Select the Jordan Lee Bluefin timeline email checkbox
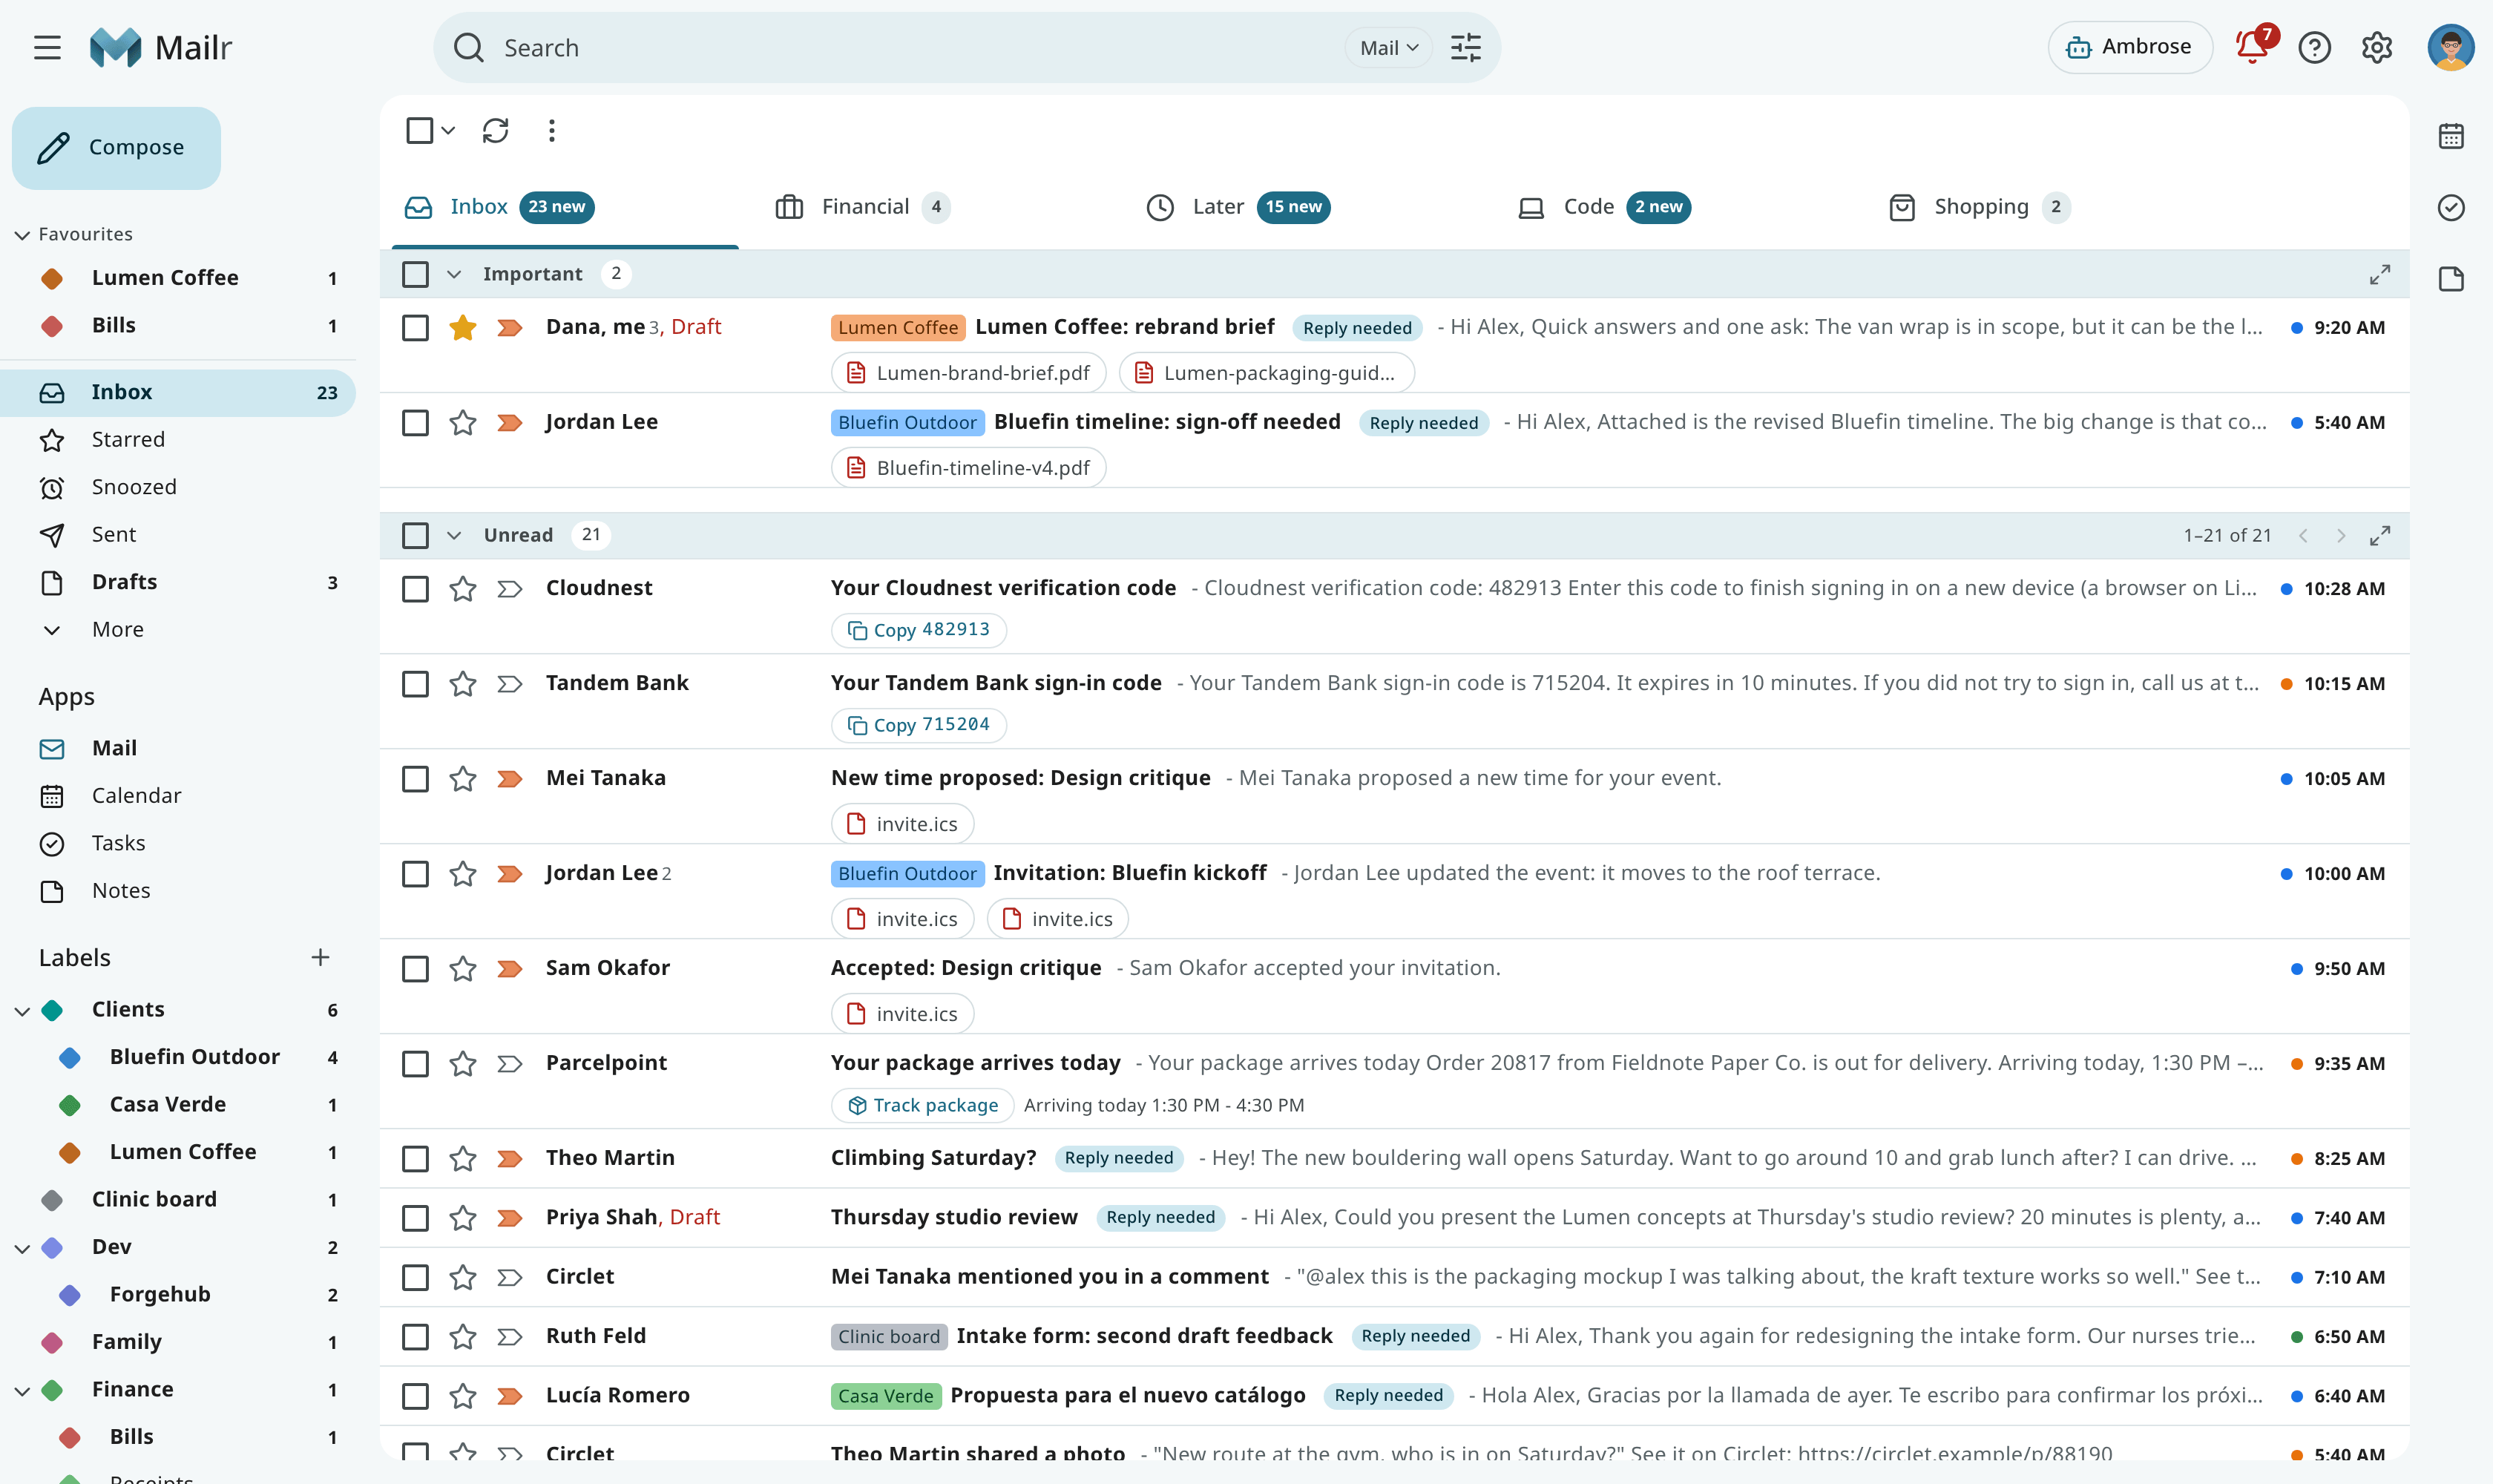2493x1484 pixels. 415,422
